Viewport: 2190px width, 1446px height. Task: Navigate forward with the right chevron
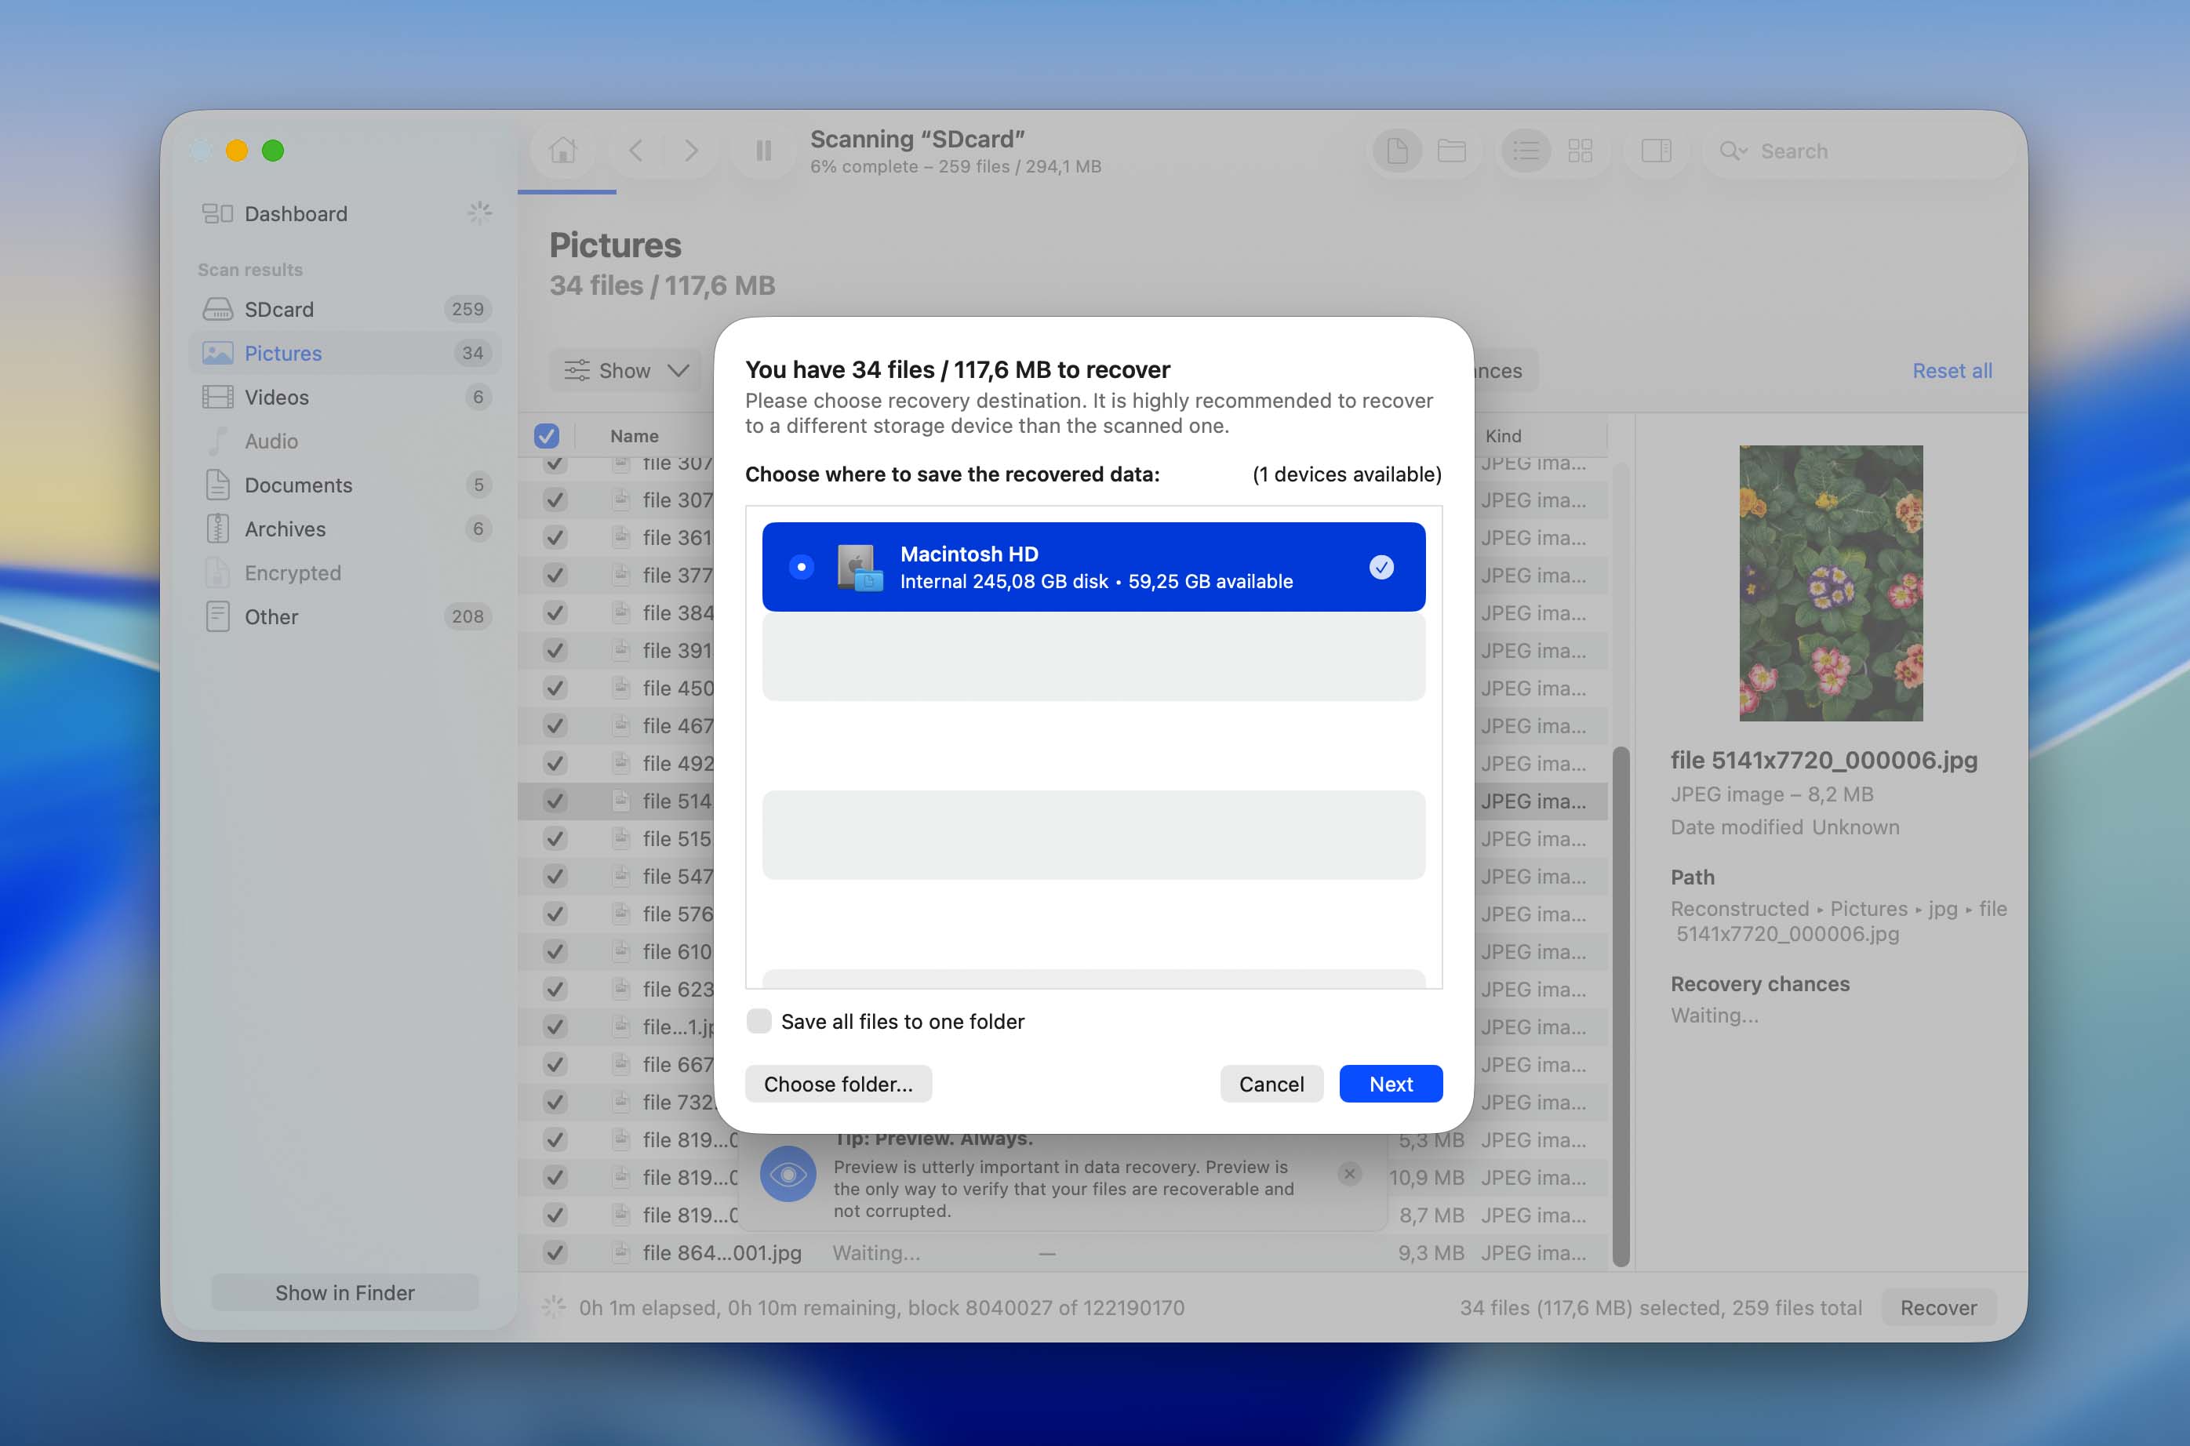tap(691, 151)
